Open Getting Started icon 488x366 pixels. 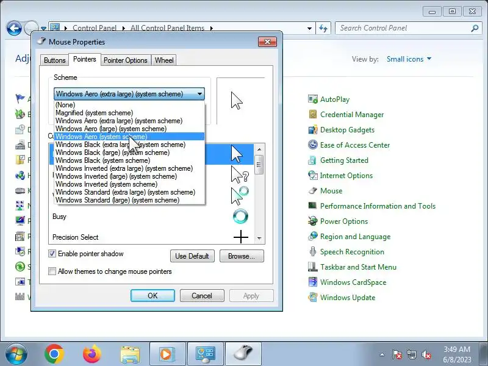[313, 160]
